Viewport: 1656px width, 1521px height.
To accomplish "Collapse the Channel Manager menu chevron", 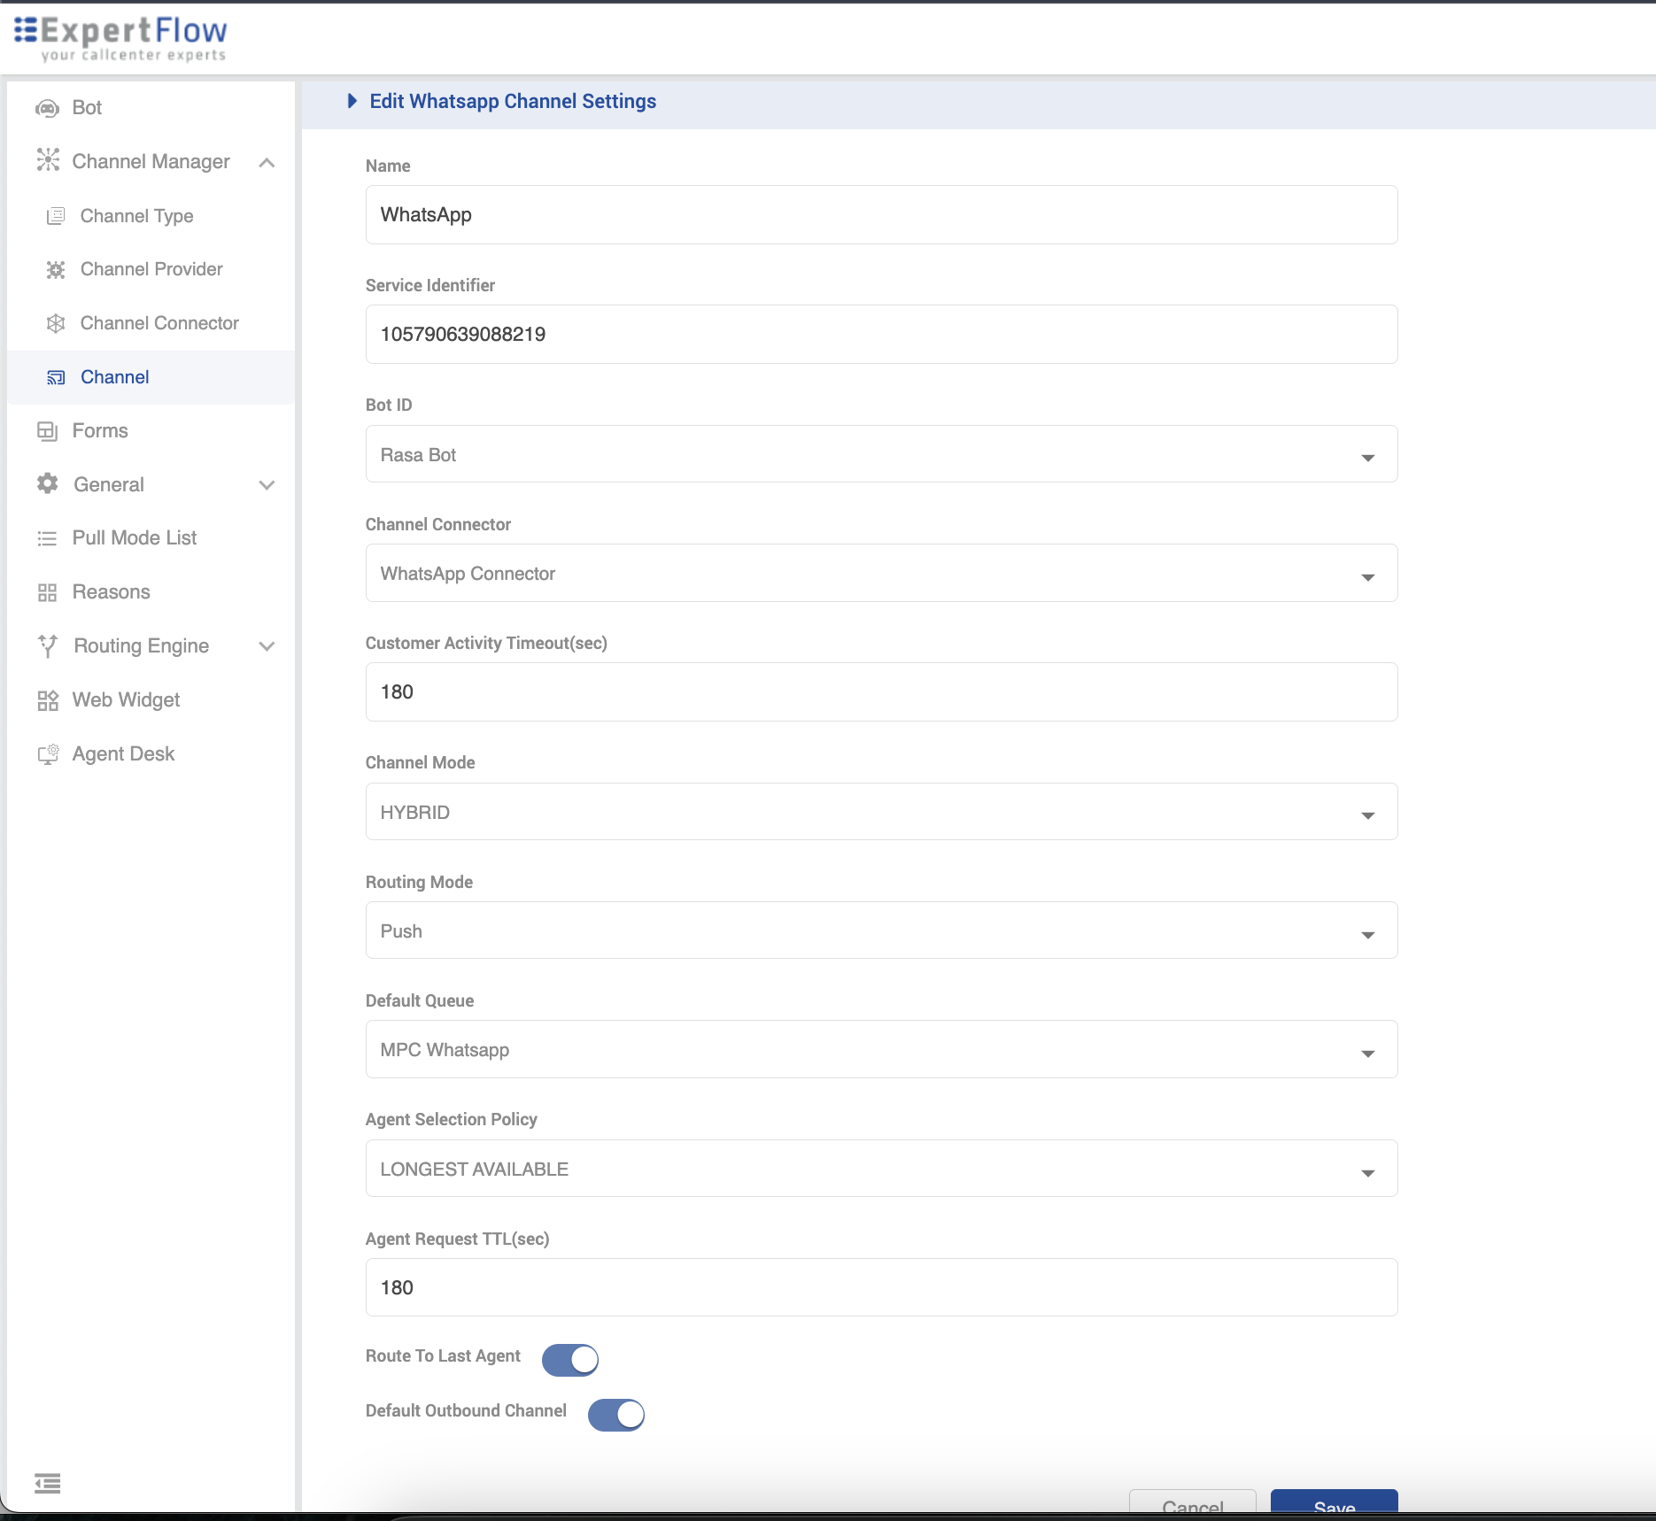I will coord(267,162).
